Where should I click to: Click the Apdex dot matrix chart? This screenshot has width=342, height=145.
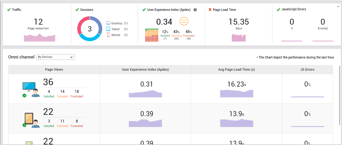pyautogui.click(x=152, y=35)
